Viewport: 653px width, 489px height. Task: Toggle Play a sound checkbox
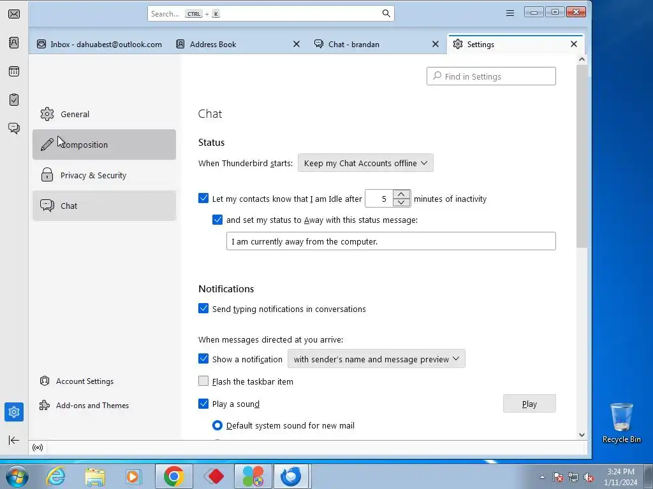pos(203,404)
